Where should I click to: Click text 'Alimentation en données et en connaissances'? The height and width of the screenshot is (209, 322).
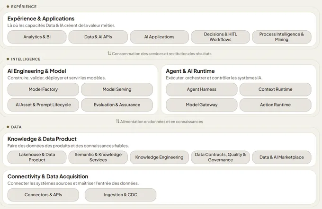click(x=161, y=122)
